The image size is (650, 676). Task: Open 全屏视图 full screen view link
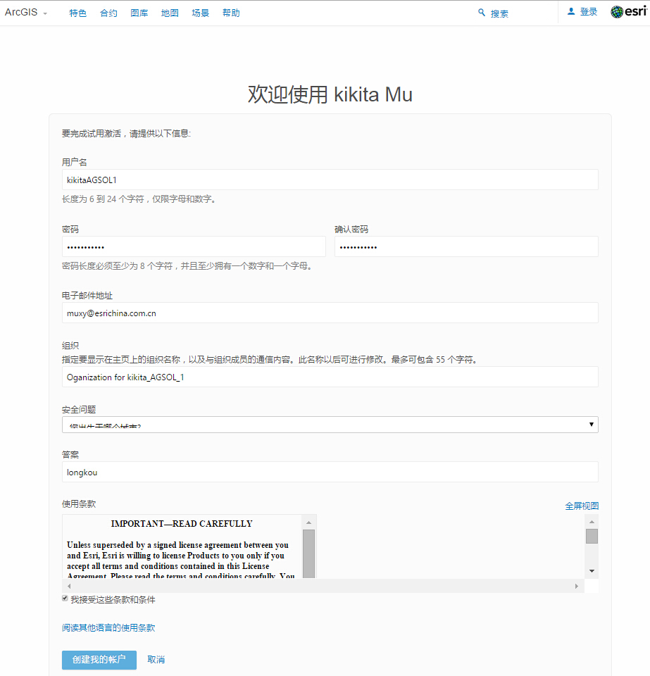(582, 506)
